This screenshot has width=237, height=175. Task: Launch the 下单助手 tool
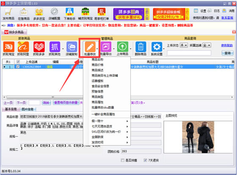coord(69,14)
